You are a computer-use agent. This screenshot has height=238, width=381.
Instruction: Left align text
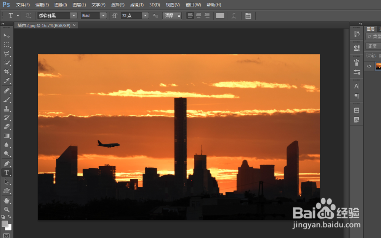point(190,16)
